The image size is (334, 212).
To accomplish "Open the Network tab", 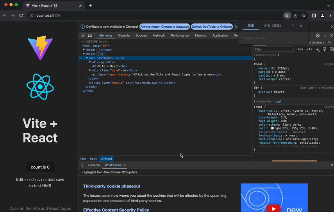I will (159, 36).
